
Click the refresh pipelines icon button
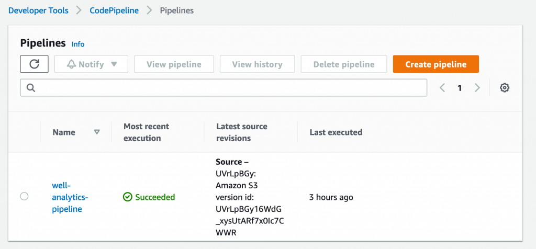tap(34, 64)
